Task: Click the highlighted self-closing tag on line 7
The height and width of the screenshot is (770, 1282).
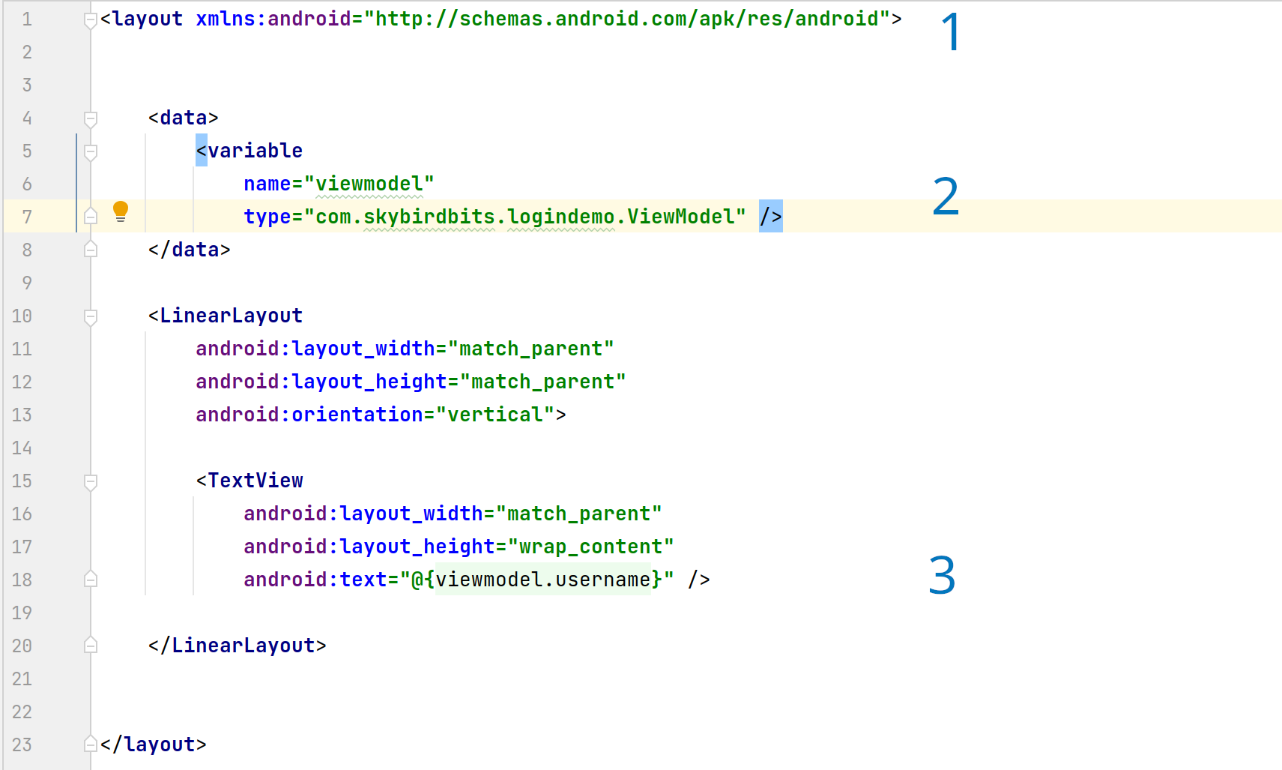Action: click(770, 216)
